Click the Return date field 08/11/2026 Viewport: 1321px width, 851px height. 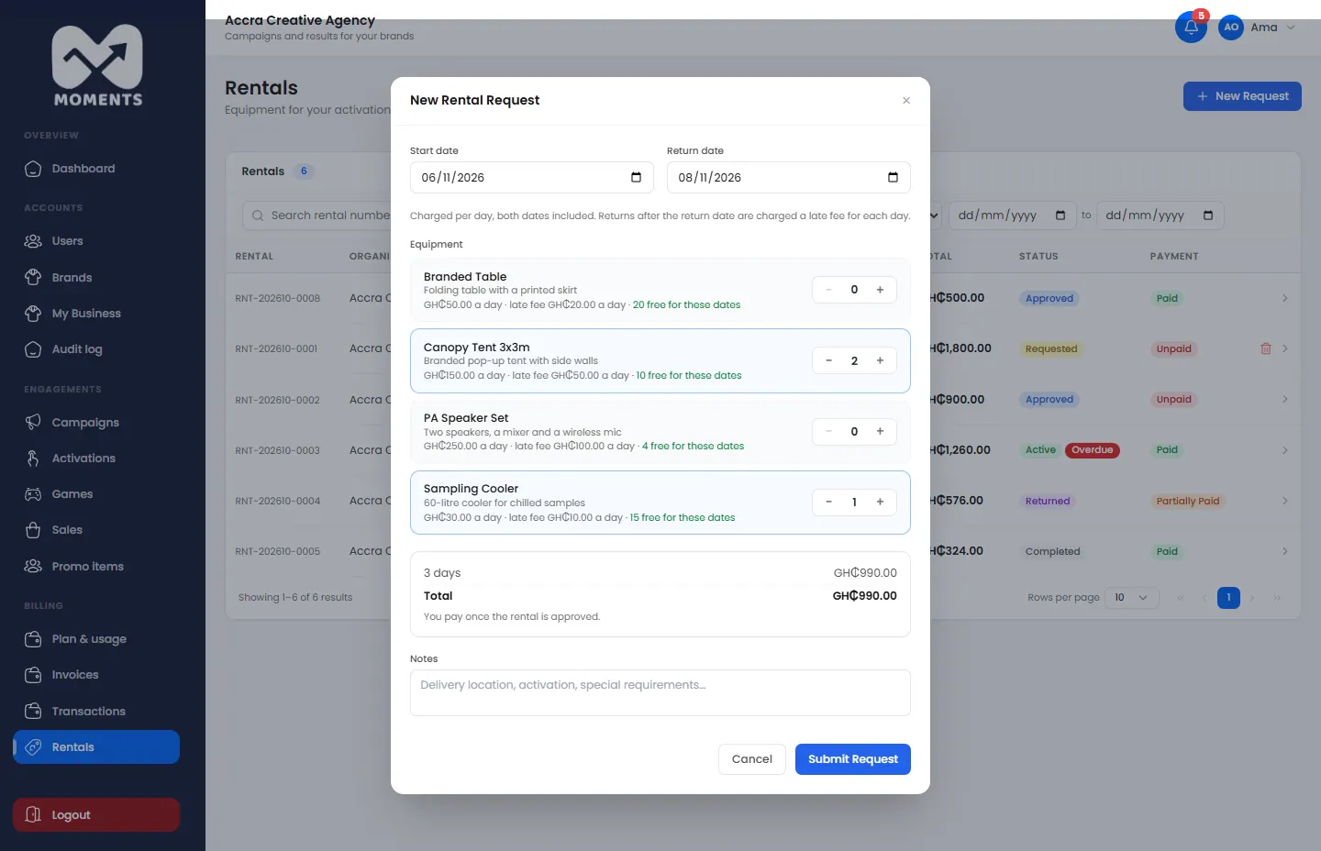(789, 177)
